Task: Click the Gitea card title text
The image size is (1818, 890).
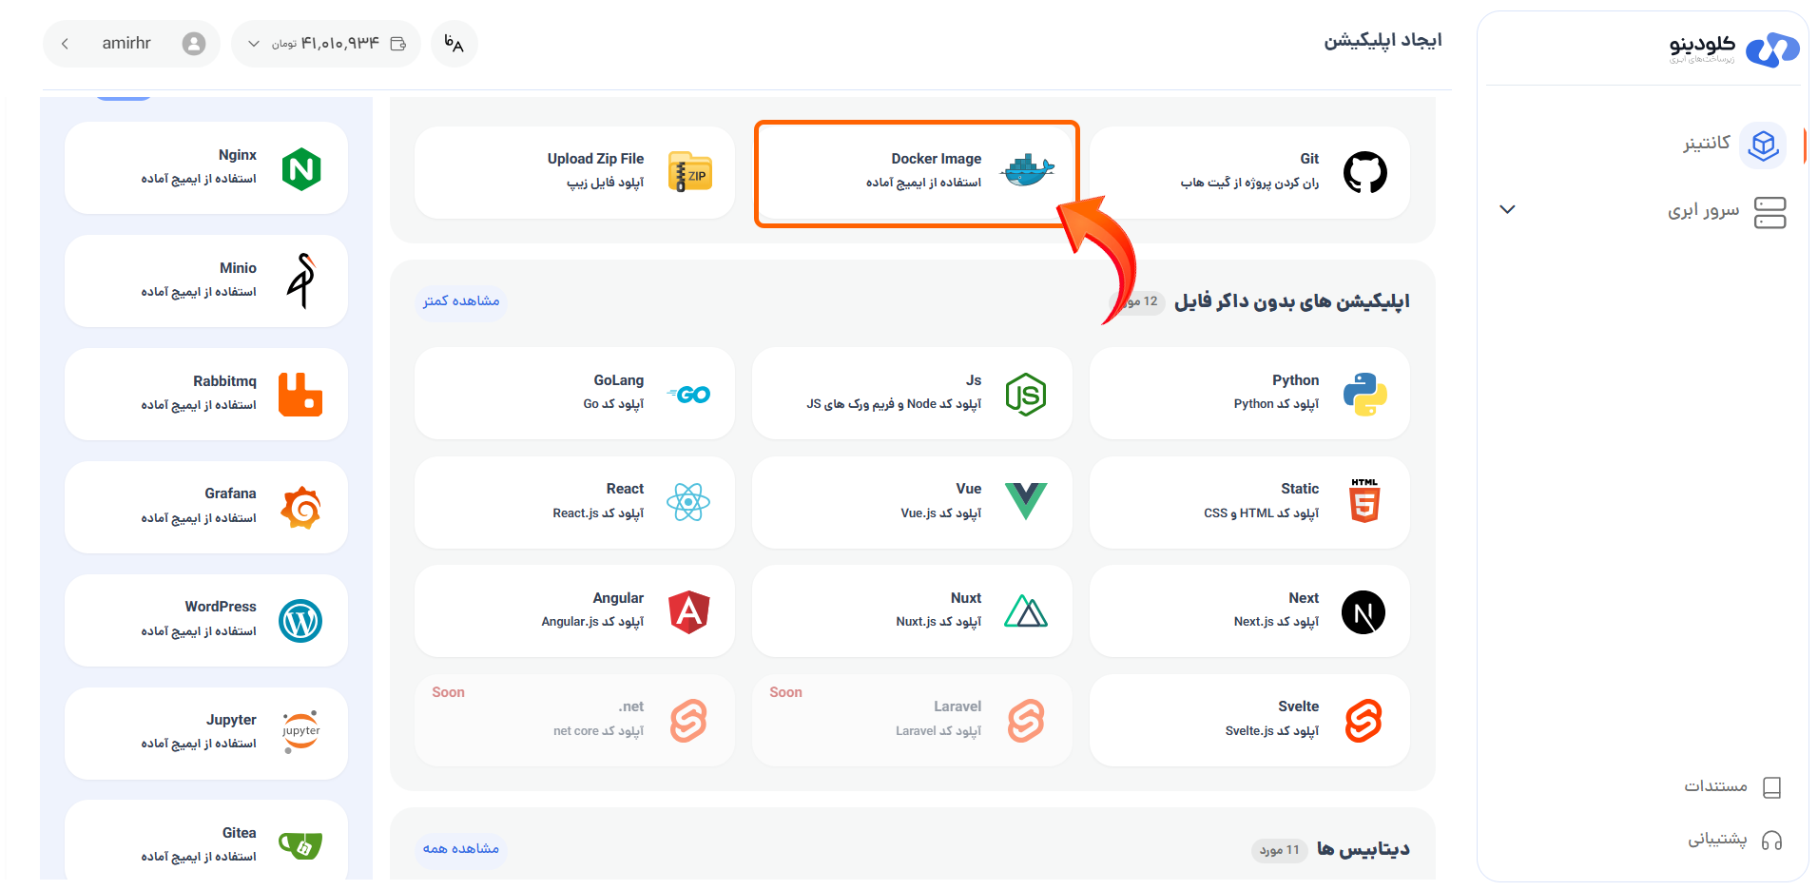Action: (239, 833)
